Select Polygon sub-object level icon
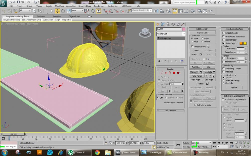The width and height of the screenshot is (251, 156). (174, 73)
